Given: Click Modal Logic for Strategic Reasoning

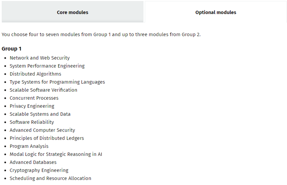Looking at the screenshot, I should tap(56, 154).
